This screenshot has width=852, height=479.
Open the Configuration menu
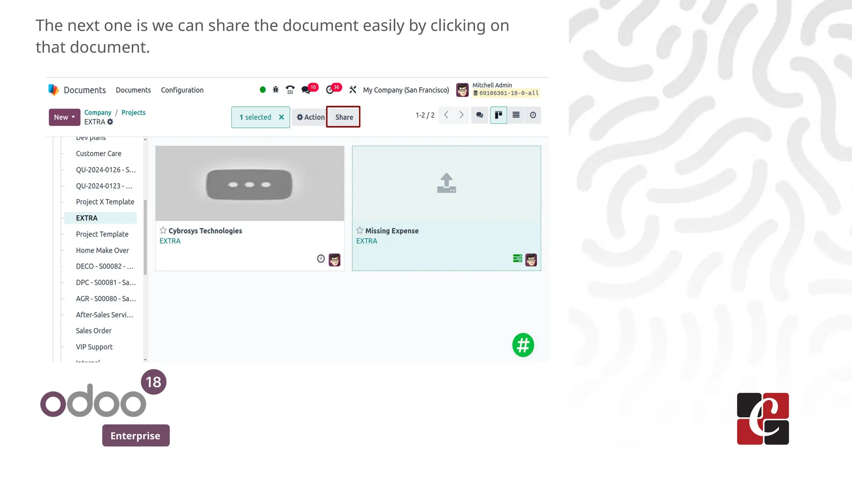click(182, 90)
